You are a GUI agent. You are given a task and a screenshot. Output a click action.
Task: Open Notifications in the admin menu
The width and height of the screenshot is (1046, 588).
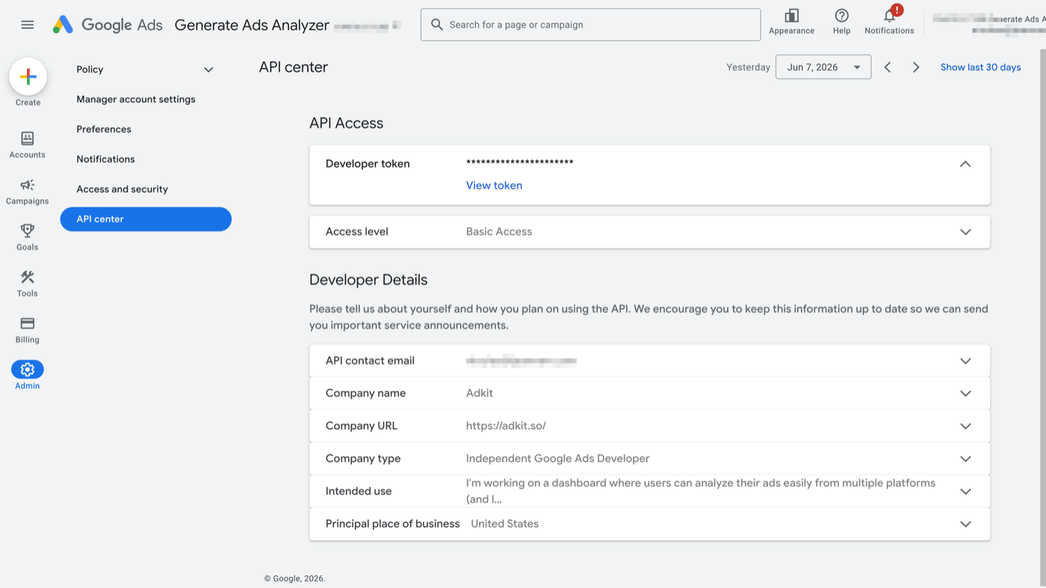click(x=105, y=159)
